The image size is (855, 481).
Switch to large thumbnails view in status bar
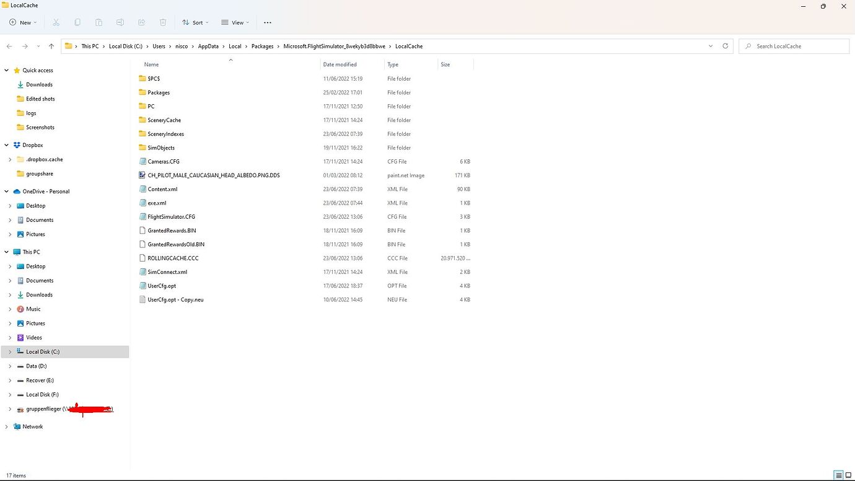[x=848, y=475]
